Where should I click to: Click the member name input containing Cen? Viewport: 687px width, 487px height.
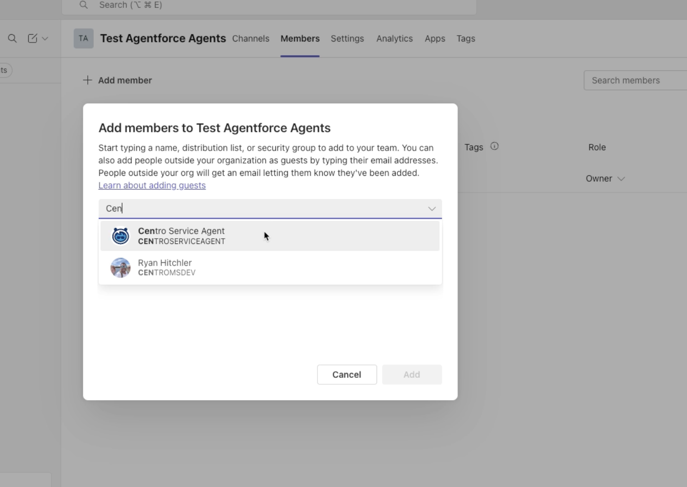[x=270, y=209]
